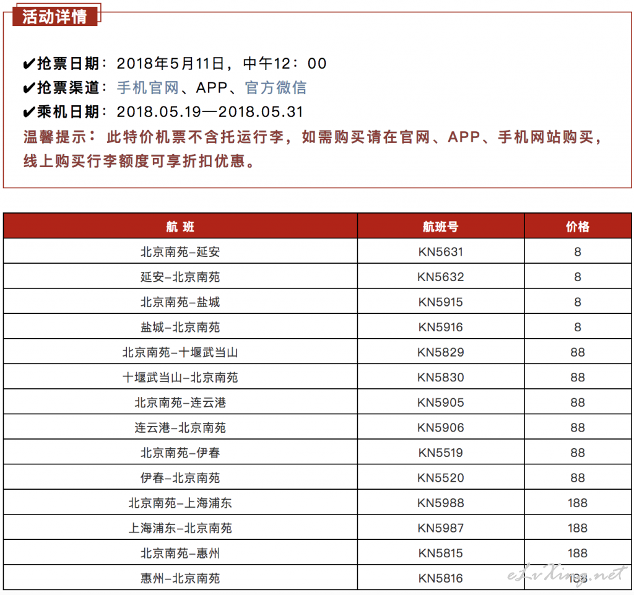634x595 pixels.
Task: Click the price 188 for KN5988
Action: (578, 502)
